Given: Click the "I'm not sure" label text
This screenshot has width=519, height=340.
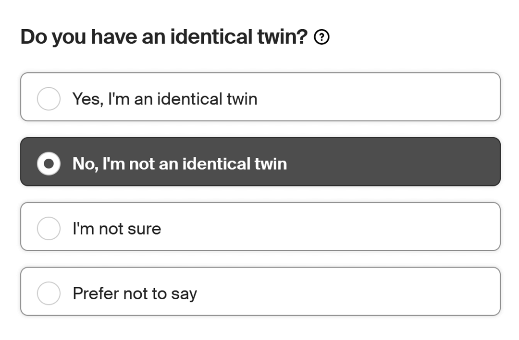Looking at the screenshot, I should (117, 229).
